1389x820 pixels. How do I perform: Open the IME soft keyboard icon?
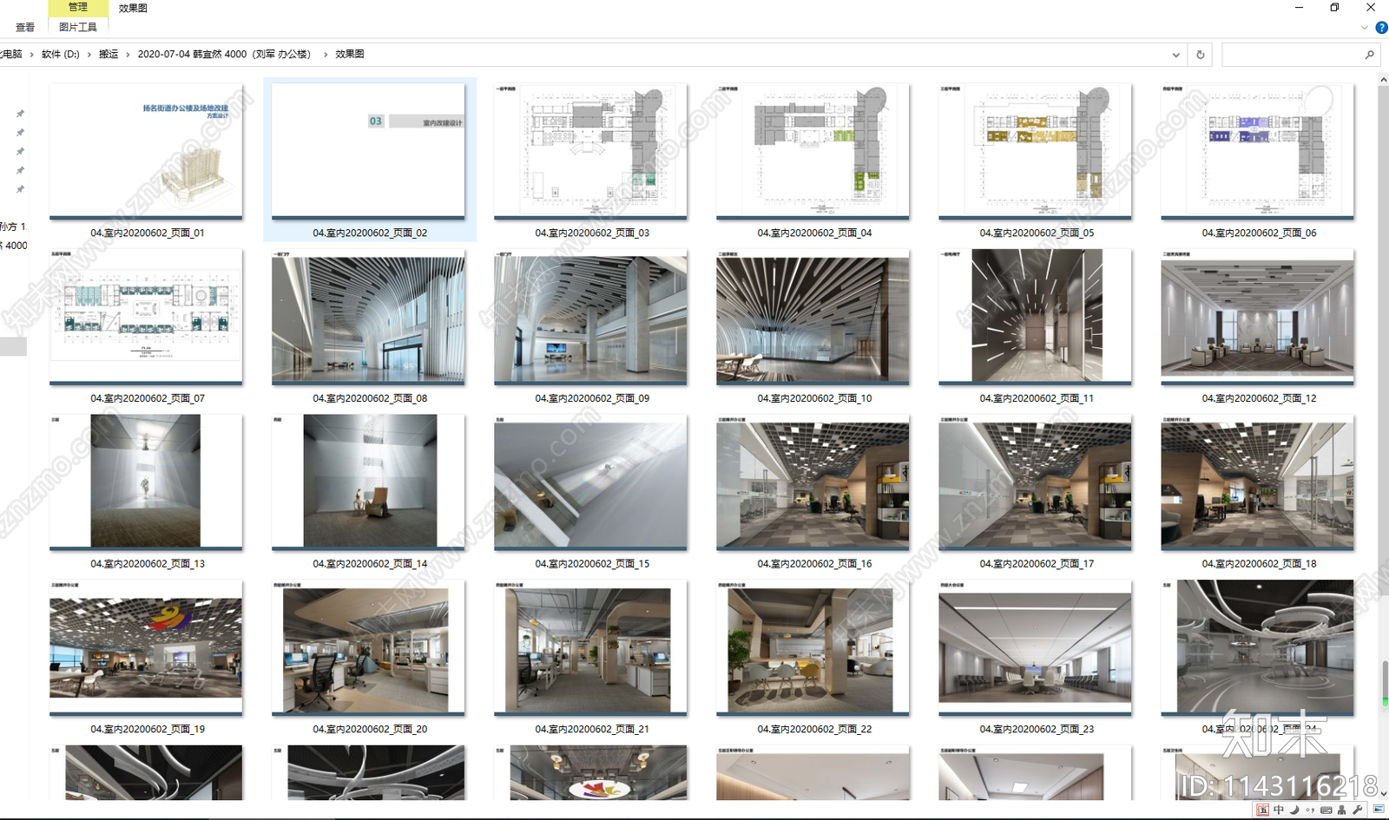click(x=1326, y=810)
